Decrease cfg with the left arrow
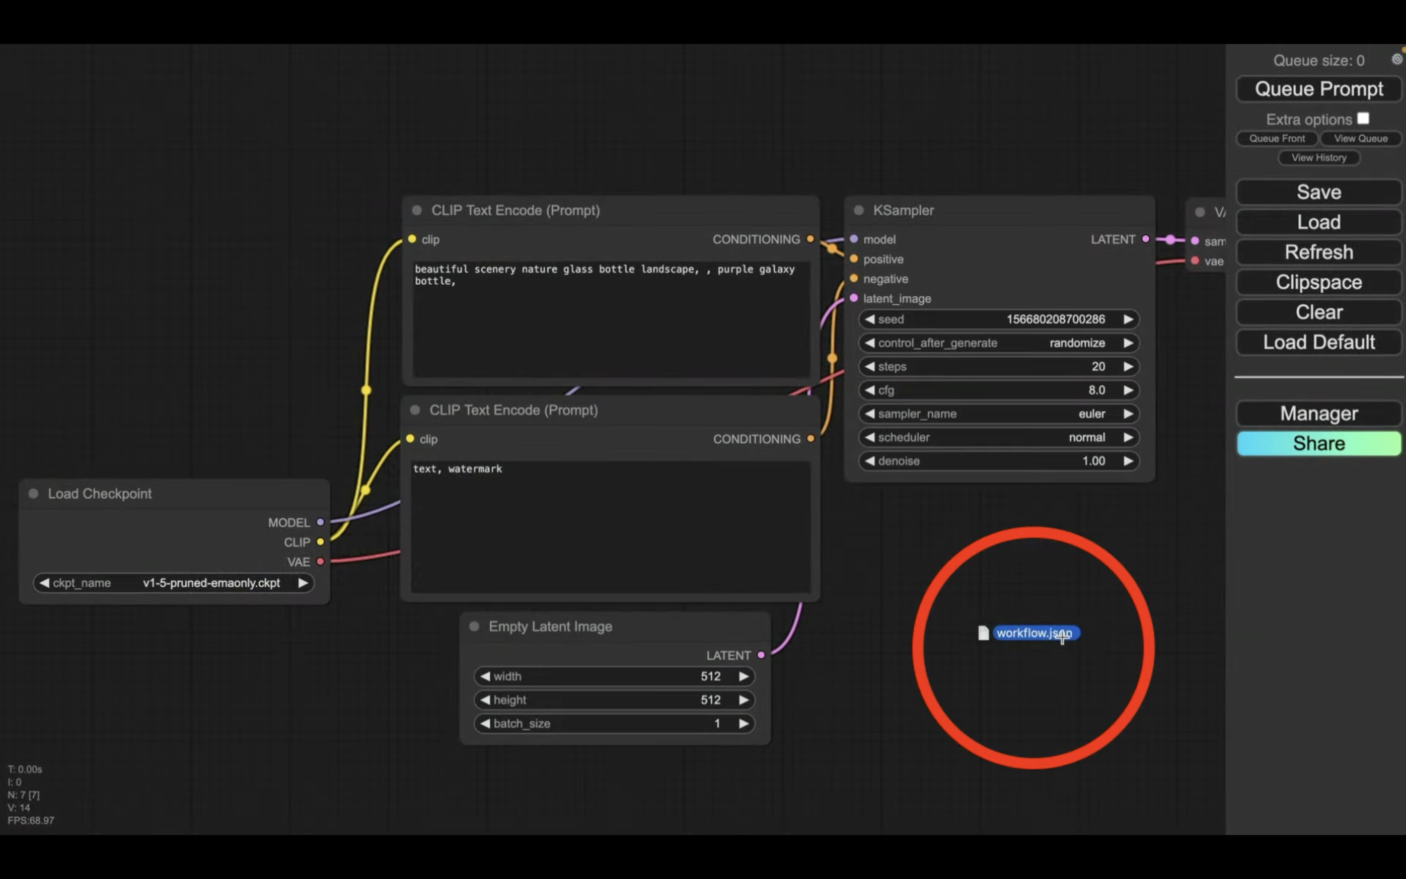Viewport: 1406px width, 879px height. point(870,390)
